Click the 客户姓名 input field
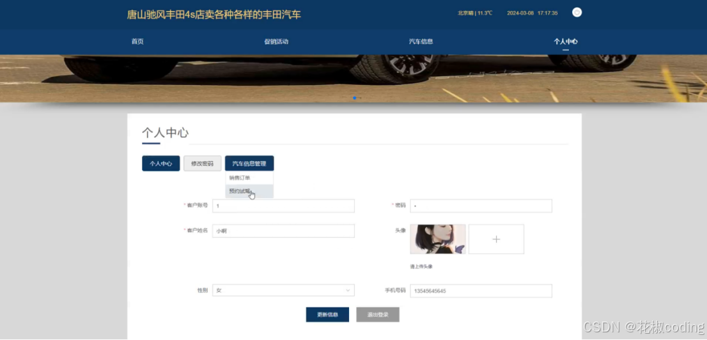Viewport: 707px width, 340px height. click(283, 231)
